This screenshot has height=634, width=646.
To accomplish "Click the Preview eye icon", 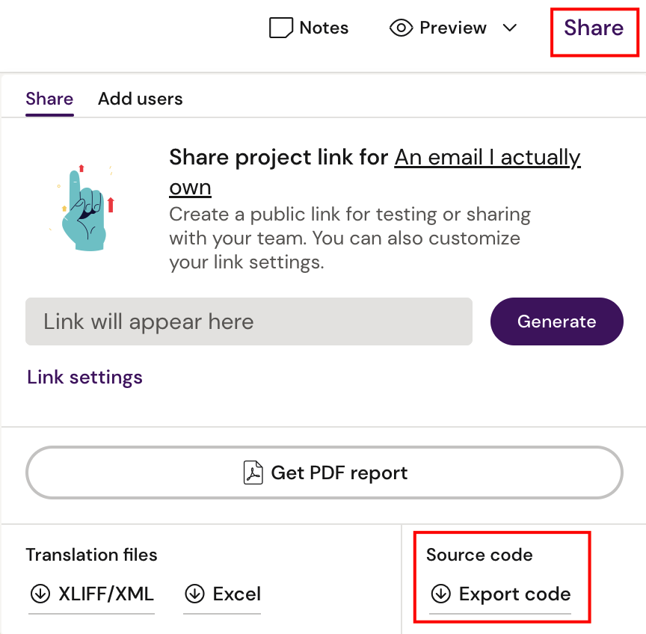I will click(402, 28).
